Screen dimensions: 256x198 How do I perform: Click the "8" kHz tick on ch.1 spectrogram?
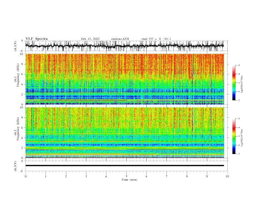(23, 64)
